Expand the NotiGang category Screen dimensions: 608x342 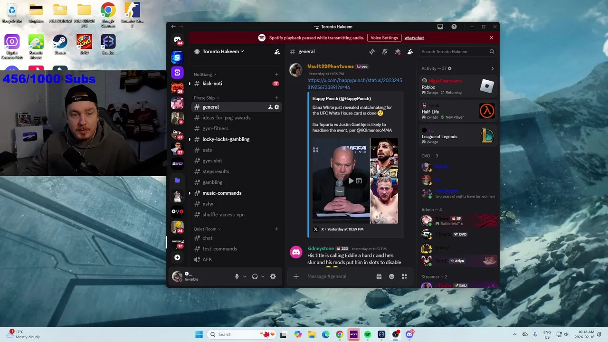[x=205, y=74]
